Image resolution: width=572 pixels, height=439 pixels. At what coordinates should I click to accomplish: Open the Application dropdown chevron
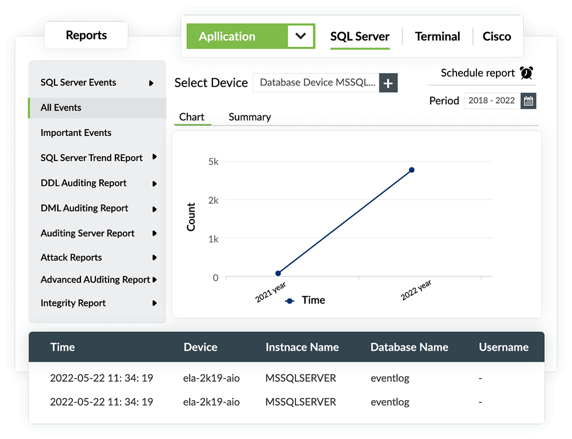(x=301, y=36)
